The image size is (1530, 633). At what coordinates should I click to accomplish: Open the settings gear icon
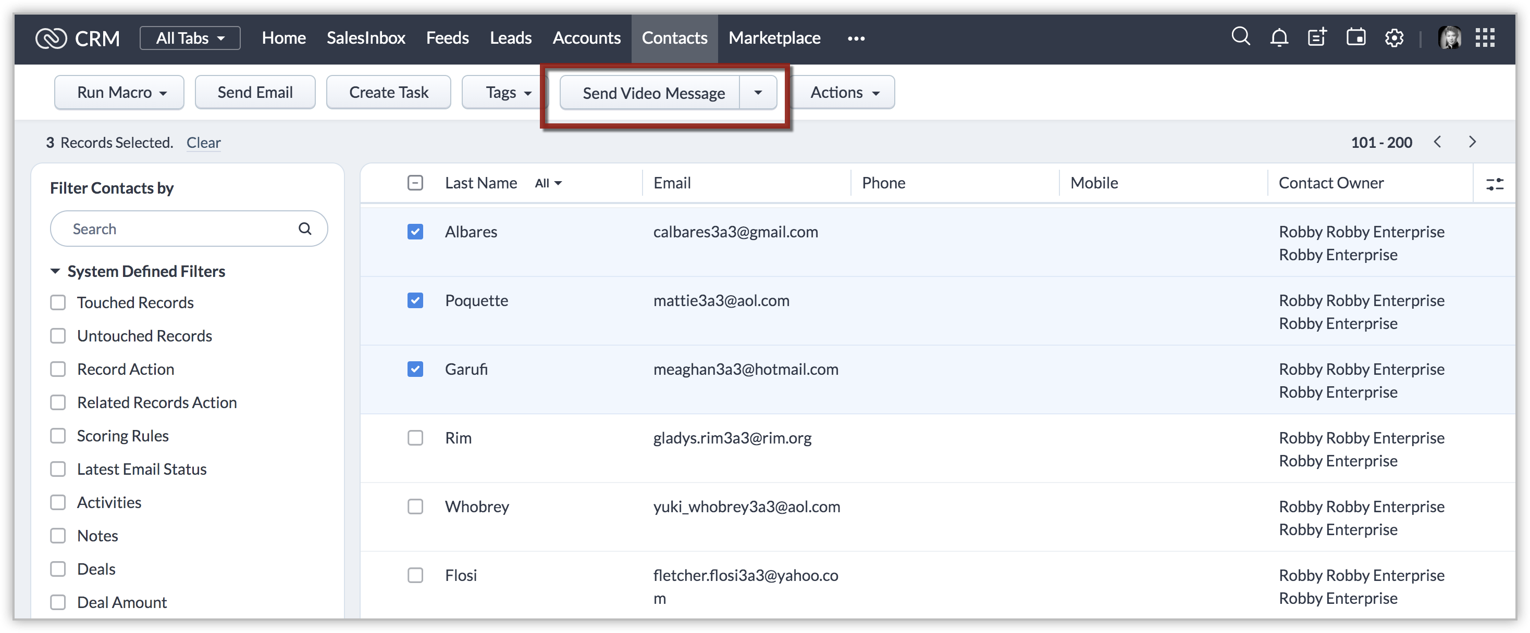pyautogui.click(x=1394, y=38)
